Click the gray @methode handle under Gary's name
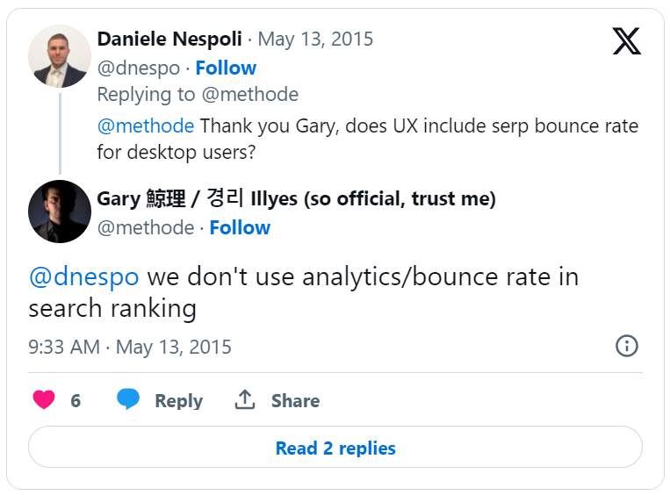The image size is (670, 495). [145, 227]
